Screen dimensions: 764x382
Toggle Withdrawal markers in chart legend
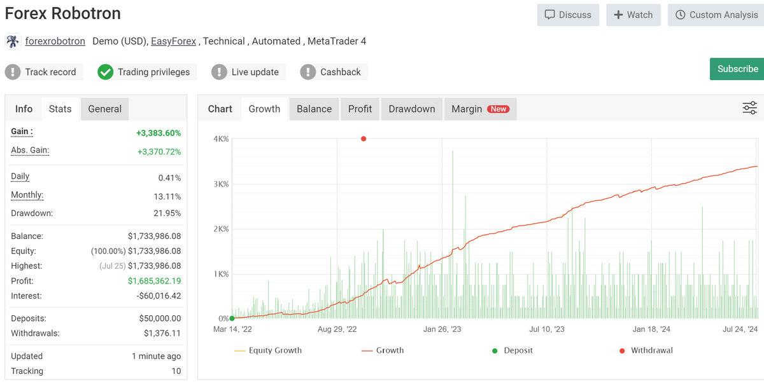(645, 350)
